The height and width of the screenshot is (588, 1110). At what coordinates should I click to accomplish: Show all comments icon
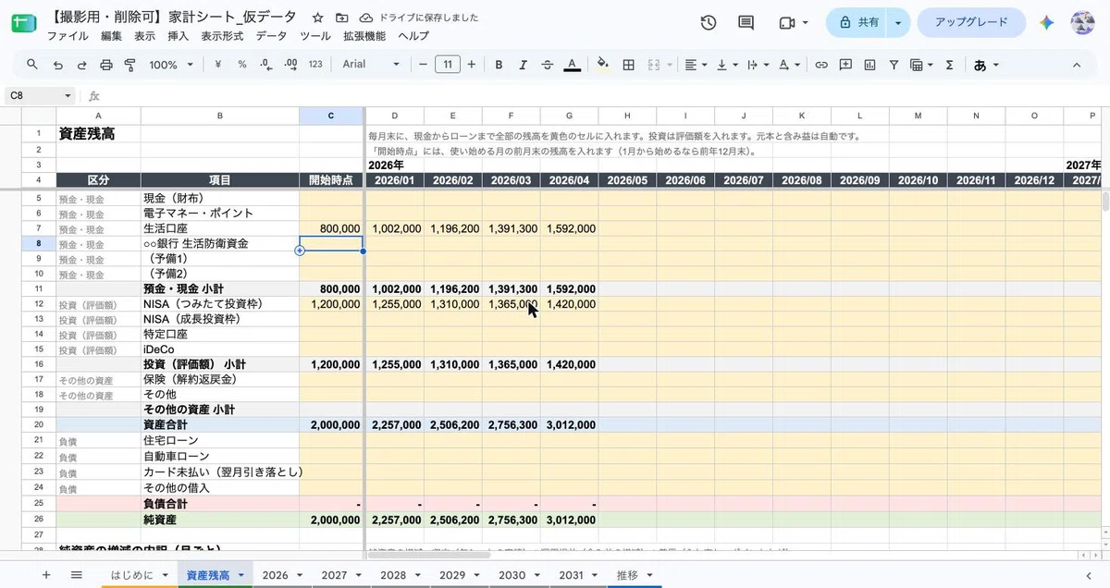tap(746, 22)
